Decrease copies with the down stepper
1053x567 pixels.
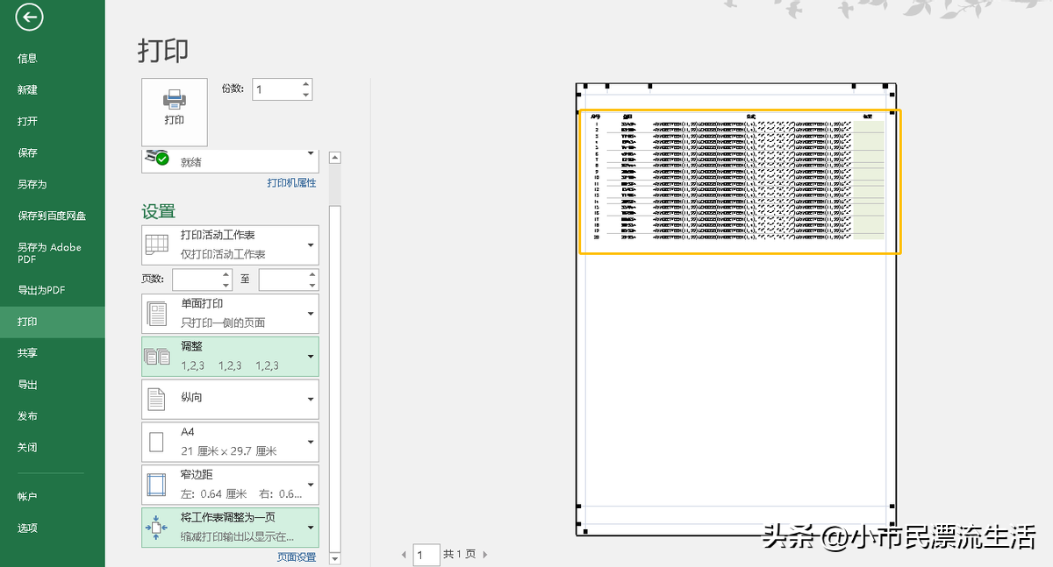[306, 95]
